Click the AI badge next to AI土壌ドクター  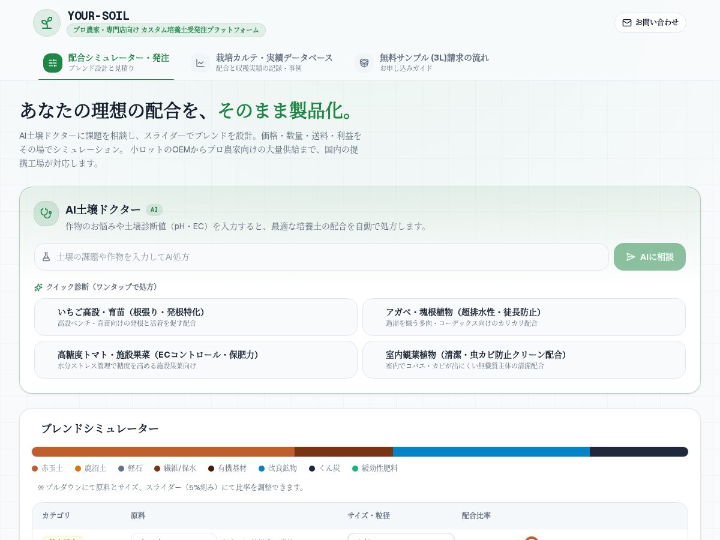pyautogui.click(x=154, y=210)
